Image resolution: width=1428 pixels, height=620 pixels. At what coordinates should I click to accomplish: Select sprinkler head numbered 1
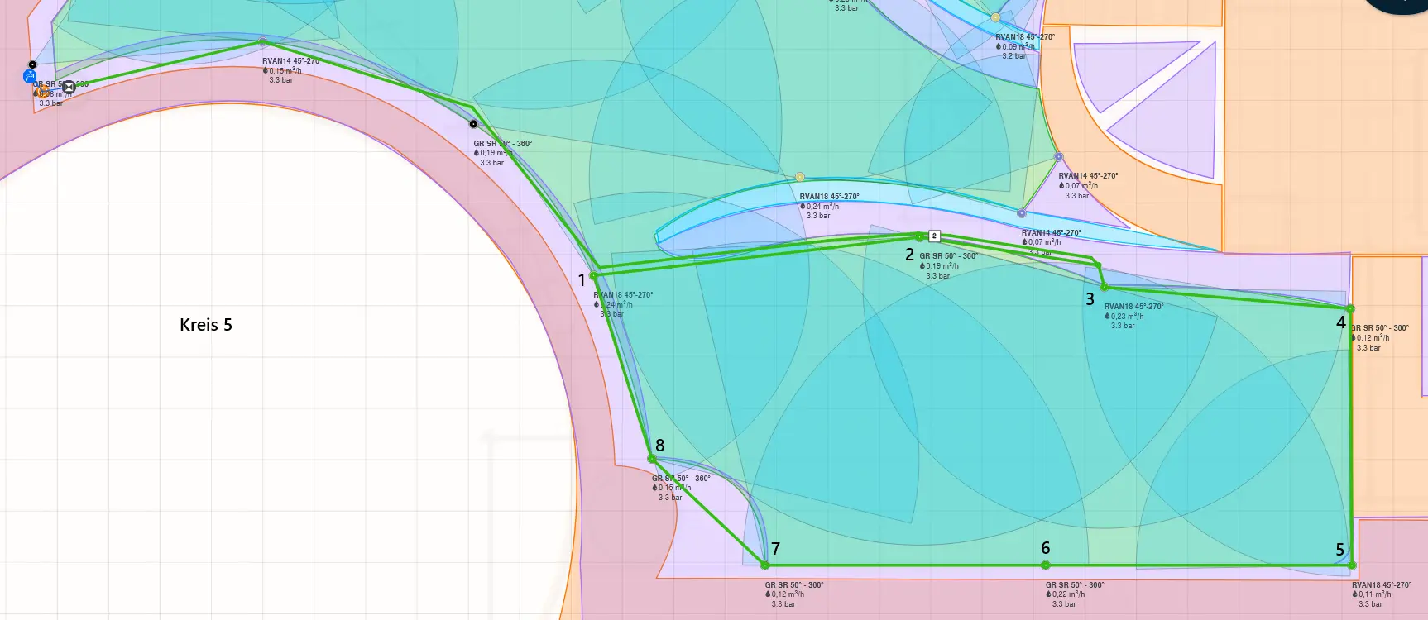(594, 275)
